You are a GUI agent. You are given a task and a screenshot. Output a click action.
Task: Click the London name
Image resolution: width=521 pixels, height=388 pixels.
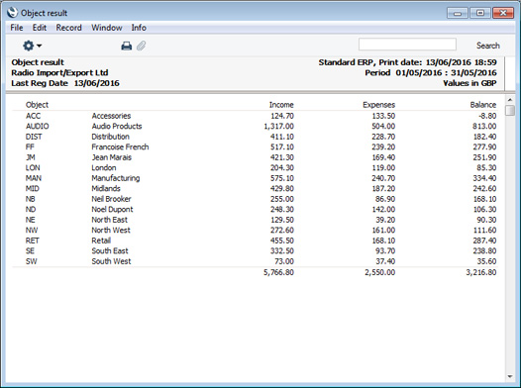[x=104, y=167]
